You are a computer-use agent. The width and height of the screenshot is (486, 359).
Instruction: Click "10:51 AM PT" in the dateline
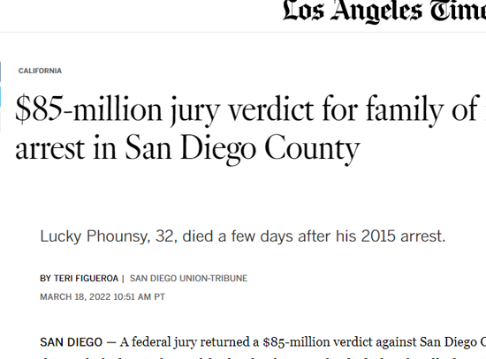pyautogui.click(x=139, y=296)
